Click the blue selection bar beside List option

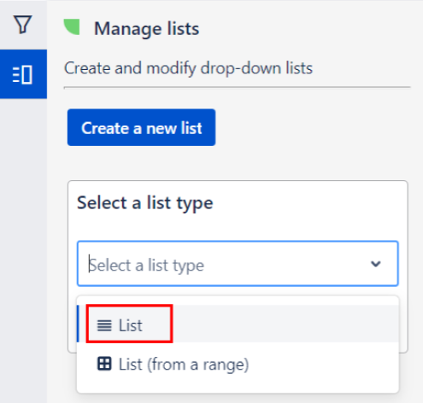[x=78, y=324]
